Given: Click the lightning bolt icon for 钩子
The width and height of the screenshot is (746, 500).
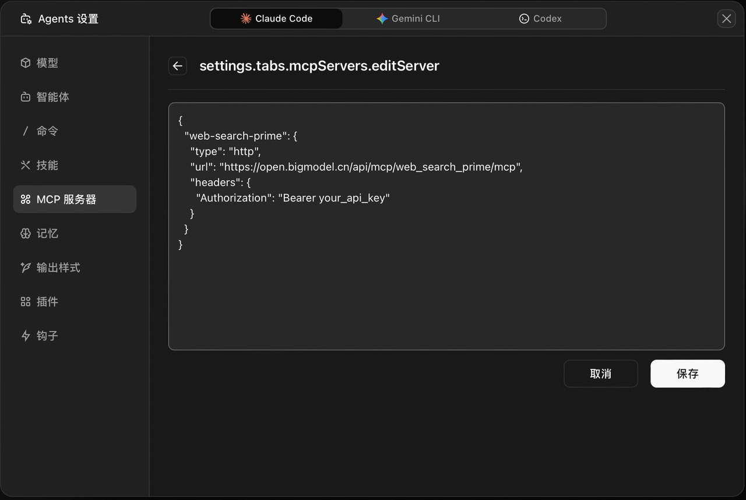Looking at the screenshot, I should pyautogui.click(x=26, y=336).
